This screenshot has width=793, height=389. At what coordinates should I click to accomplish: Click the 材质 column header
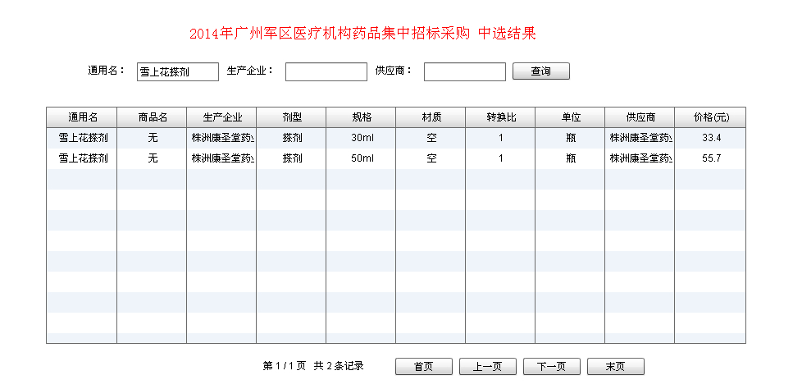pyautogui.click(x=431, y=117)
